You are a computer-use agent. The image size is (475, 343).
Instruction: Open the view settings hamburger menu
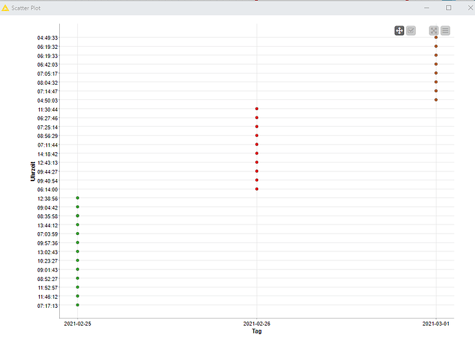tap(445, 30)
